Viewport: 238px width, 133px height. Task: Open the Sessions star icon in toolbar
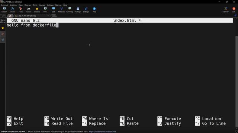coord(37,10)
